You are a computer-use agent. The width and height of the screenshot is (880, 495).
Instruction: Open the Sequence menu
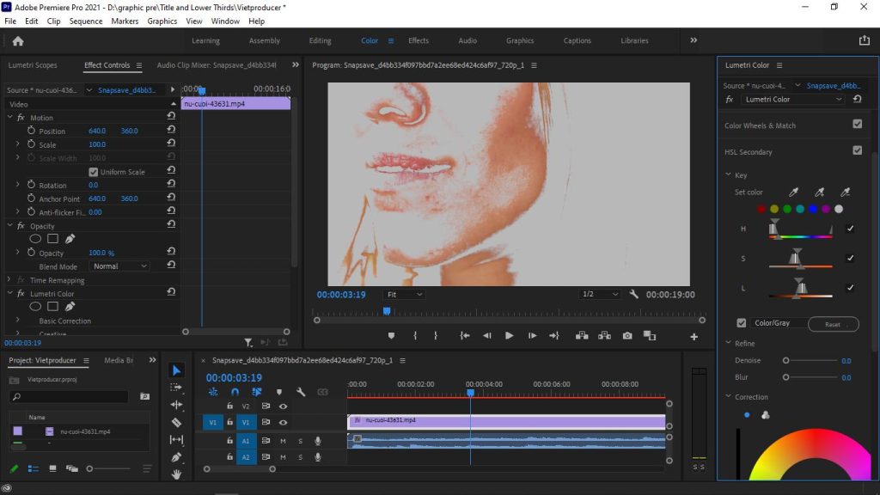pos(86,21)
